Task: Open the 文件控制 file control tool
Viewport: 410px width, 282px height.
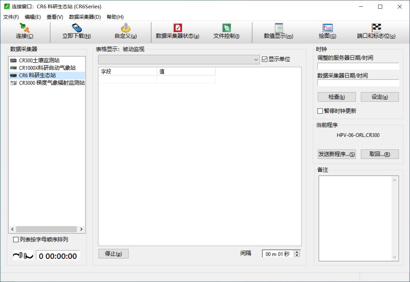Action: 227,28
